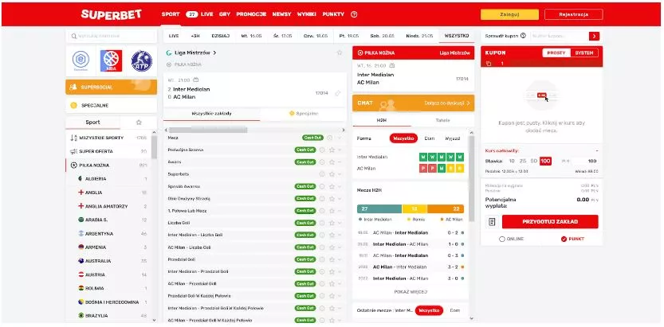Select the ONLINE radio option
664x327 pixels.
(x=502, y=239)
